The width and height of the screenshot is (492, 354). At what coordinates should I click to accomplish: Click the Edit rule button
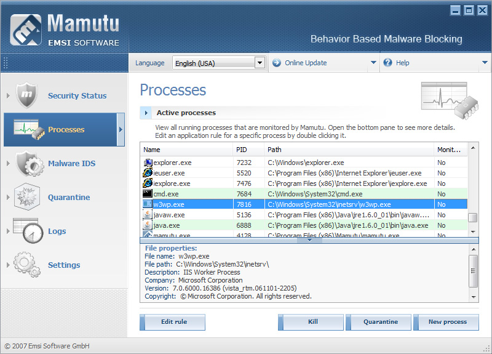pyautogui.click(x=173, y=322)
